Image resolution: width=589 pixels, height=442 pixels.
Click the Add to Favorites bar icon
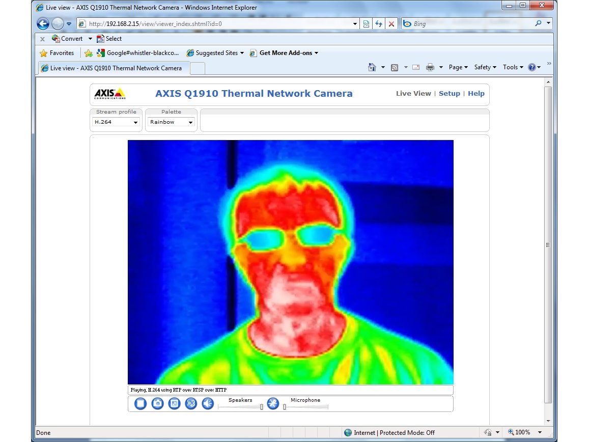[89, 53]
